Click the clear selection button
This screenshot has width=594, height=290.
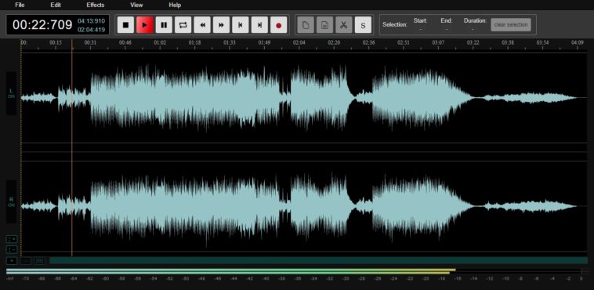point(511,24)
